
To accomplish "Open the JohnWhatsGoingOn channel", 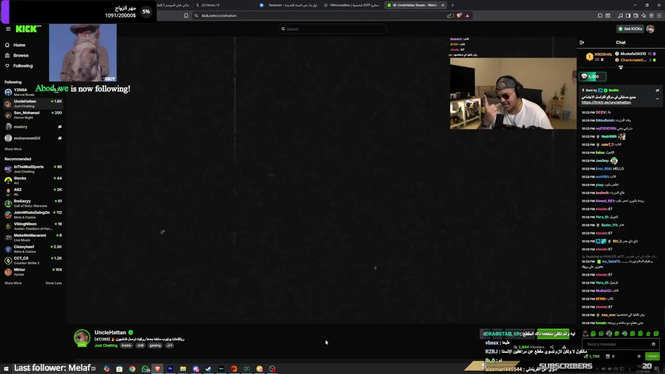I will coord(33,215).
